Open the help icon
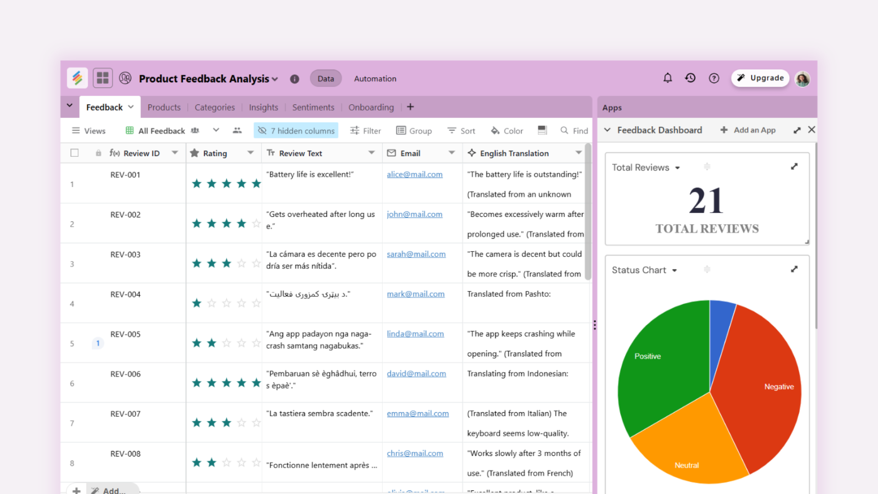 coord(714,78)
